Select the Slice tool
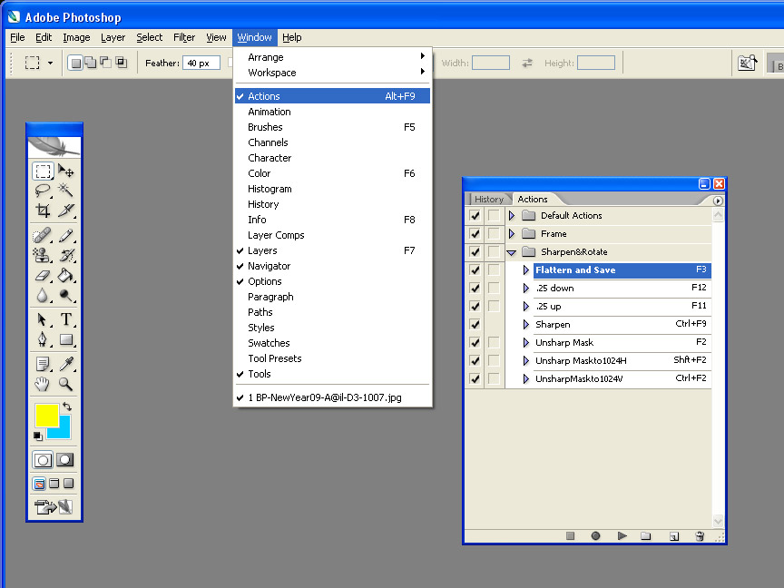784x588 pixels. 66,211
